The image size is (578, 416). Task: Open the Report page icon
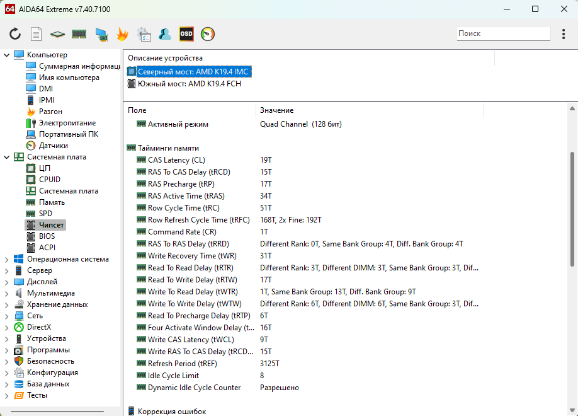[x=36, y=34]
